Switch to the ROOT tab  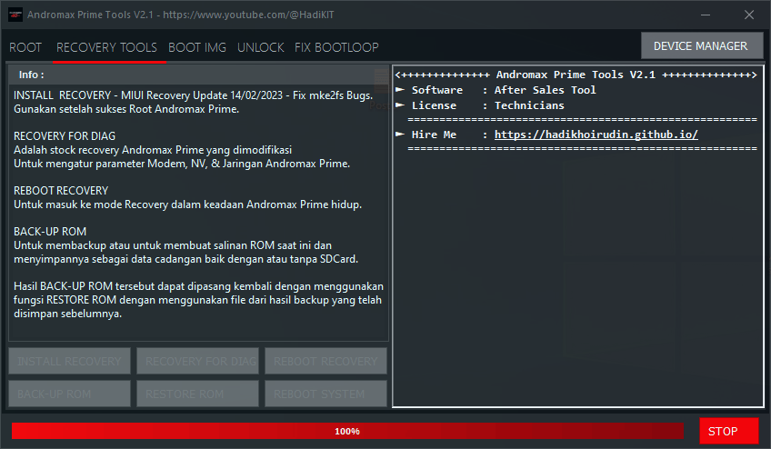25,47
